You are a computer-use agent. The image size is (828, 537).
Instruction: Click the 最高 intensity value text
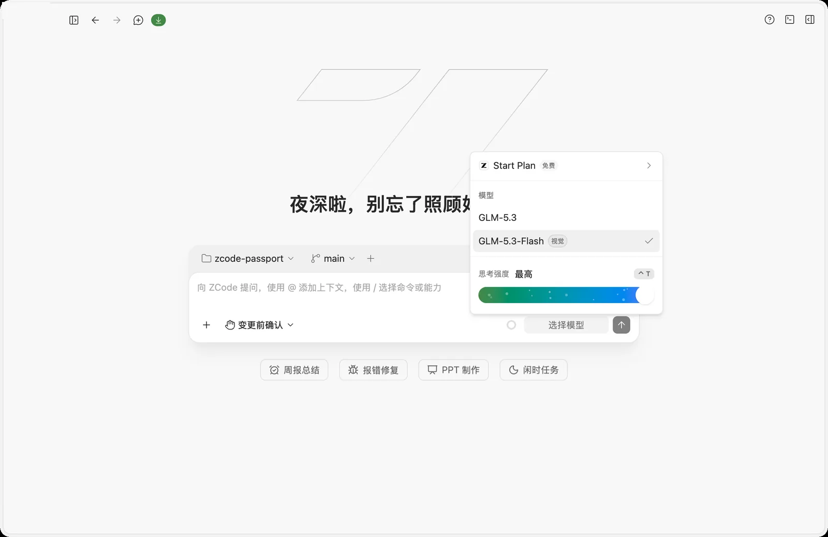(524, 274)
